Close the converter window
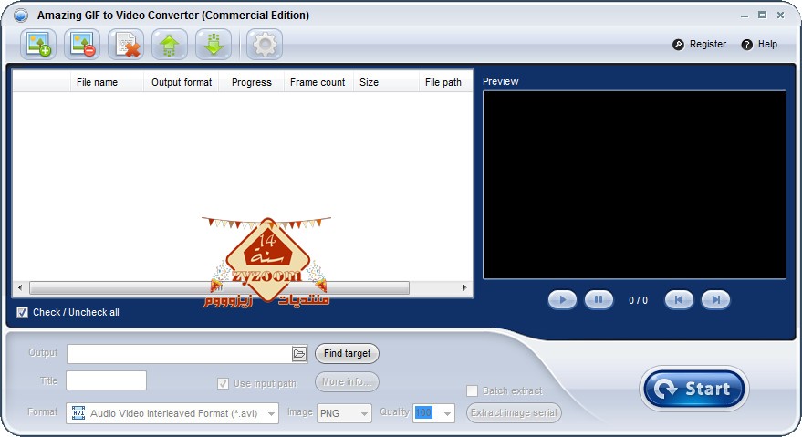 point(780,16)
